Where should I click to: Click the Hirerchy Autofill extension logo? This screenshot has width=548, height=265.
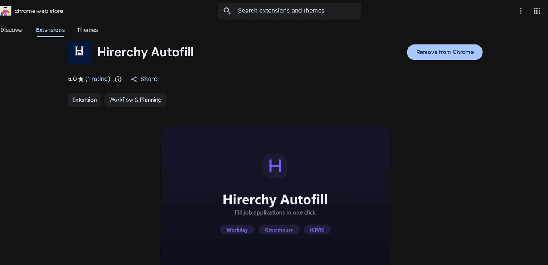(80, 52)
